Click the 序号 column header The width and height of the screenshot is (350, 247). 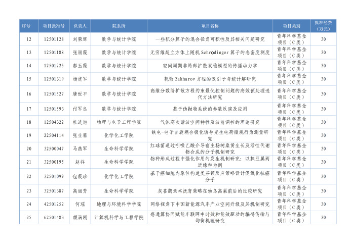coord(28,26)
